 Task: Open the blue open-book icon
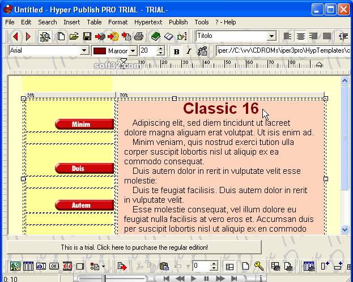169,36
